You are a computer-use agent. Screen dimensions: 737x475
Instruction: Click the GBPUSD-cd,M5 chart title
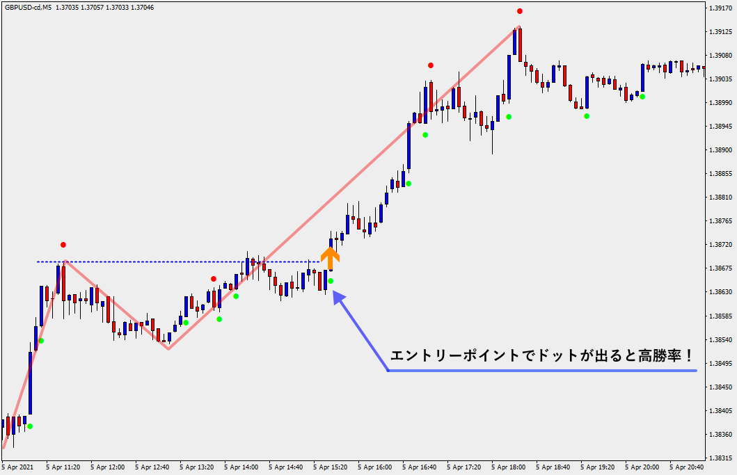point(28,8)
